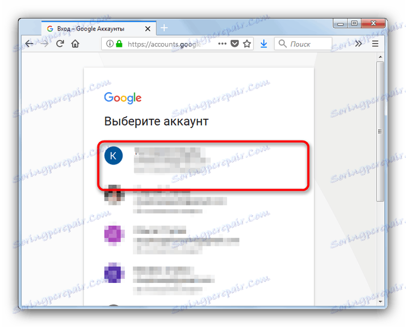The width and height of the screenshot is (406, 327).
Task: Go back with the Back arrow button
Action: pos(29,44)
